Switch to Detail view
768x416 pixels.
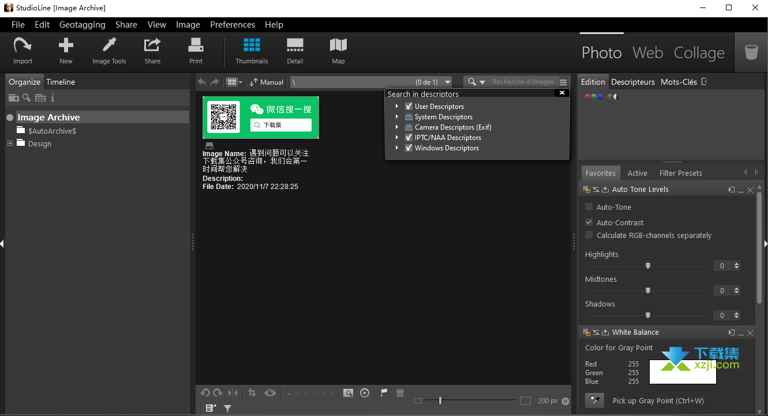pos(295,51)
